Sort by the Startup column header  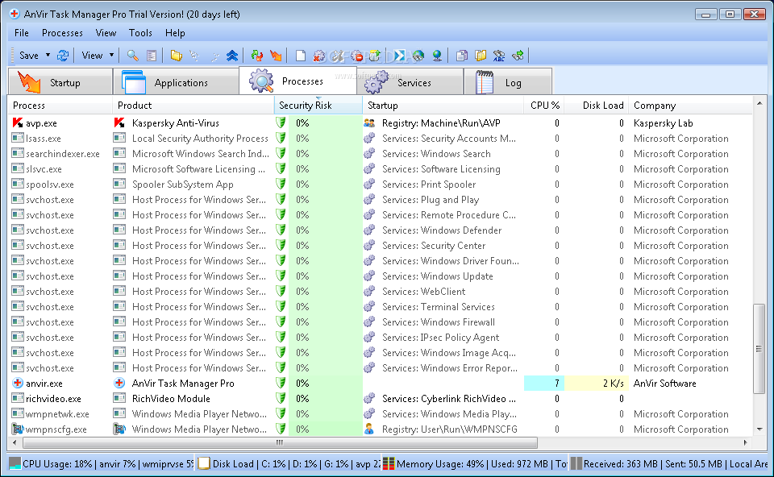click(x=443, y=105)
